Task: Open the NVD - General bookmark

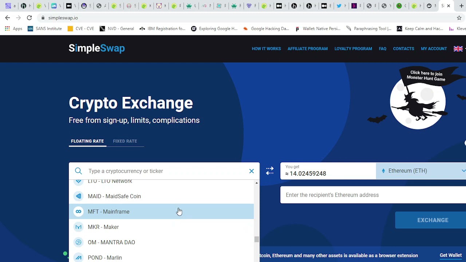Action: tap(116, 29)
